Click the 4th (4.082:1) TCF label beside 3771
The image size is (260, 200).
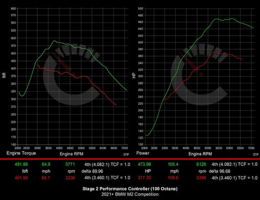click(107, 164)
